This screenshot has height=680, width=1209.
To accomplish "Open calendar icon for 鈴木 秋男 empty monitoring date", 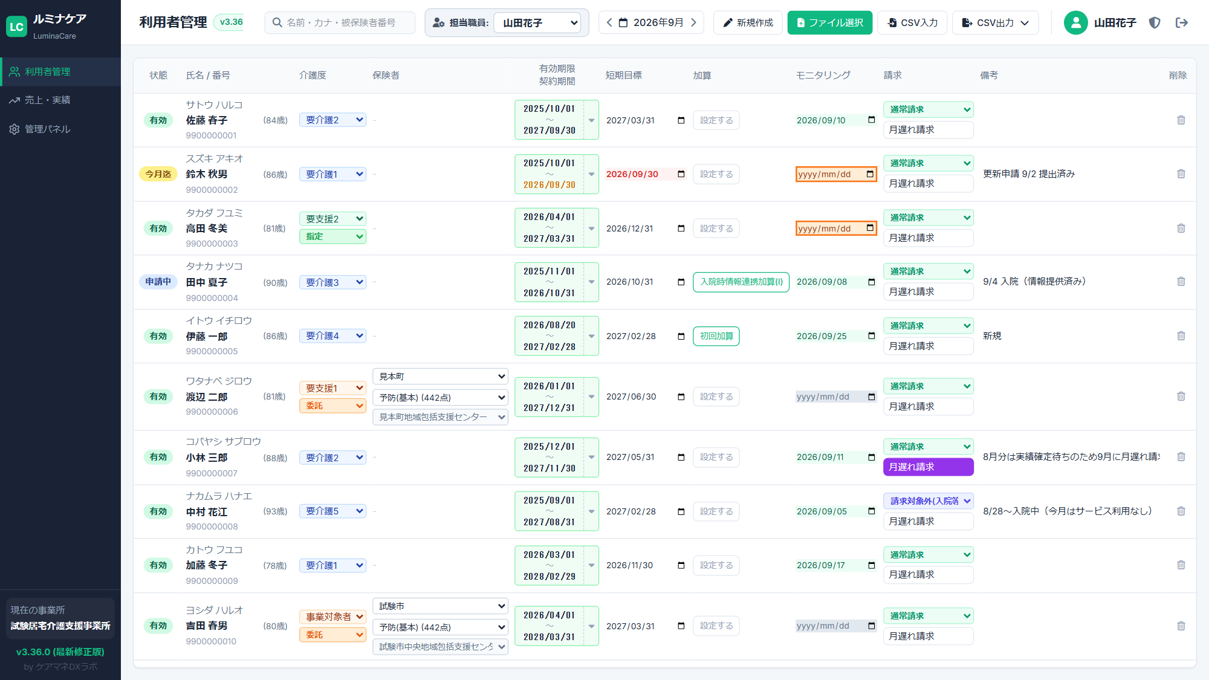I will pyautogui.click(x=870, y=174).
